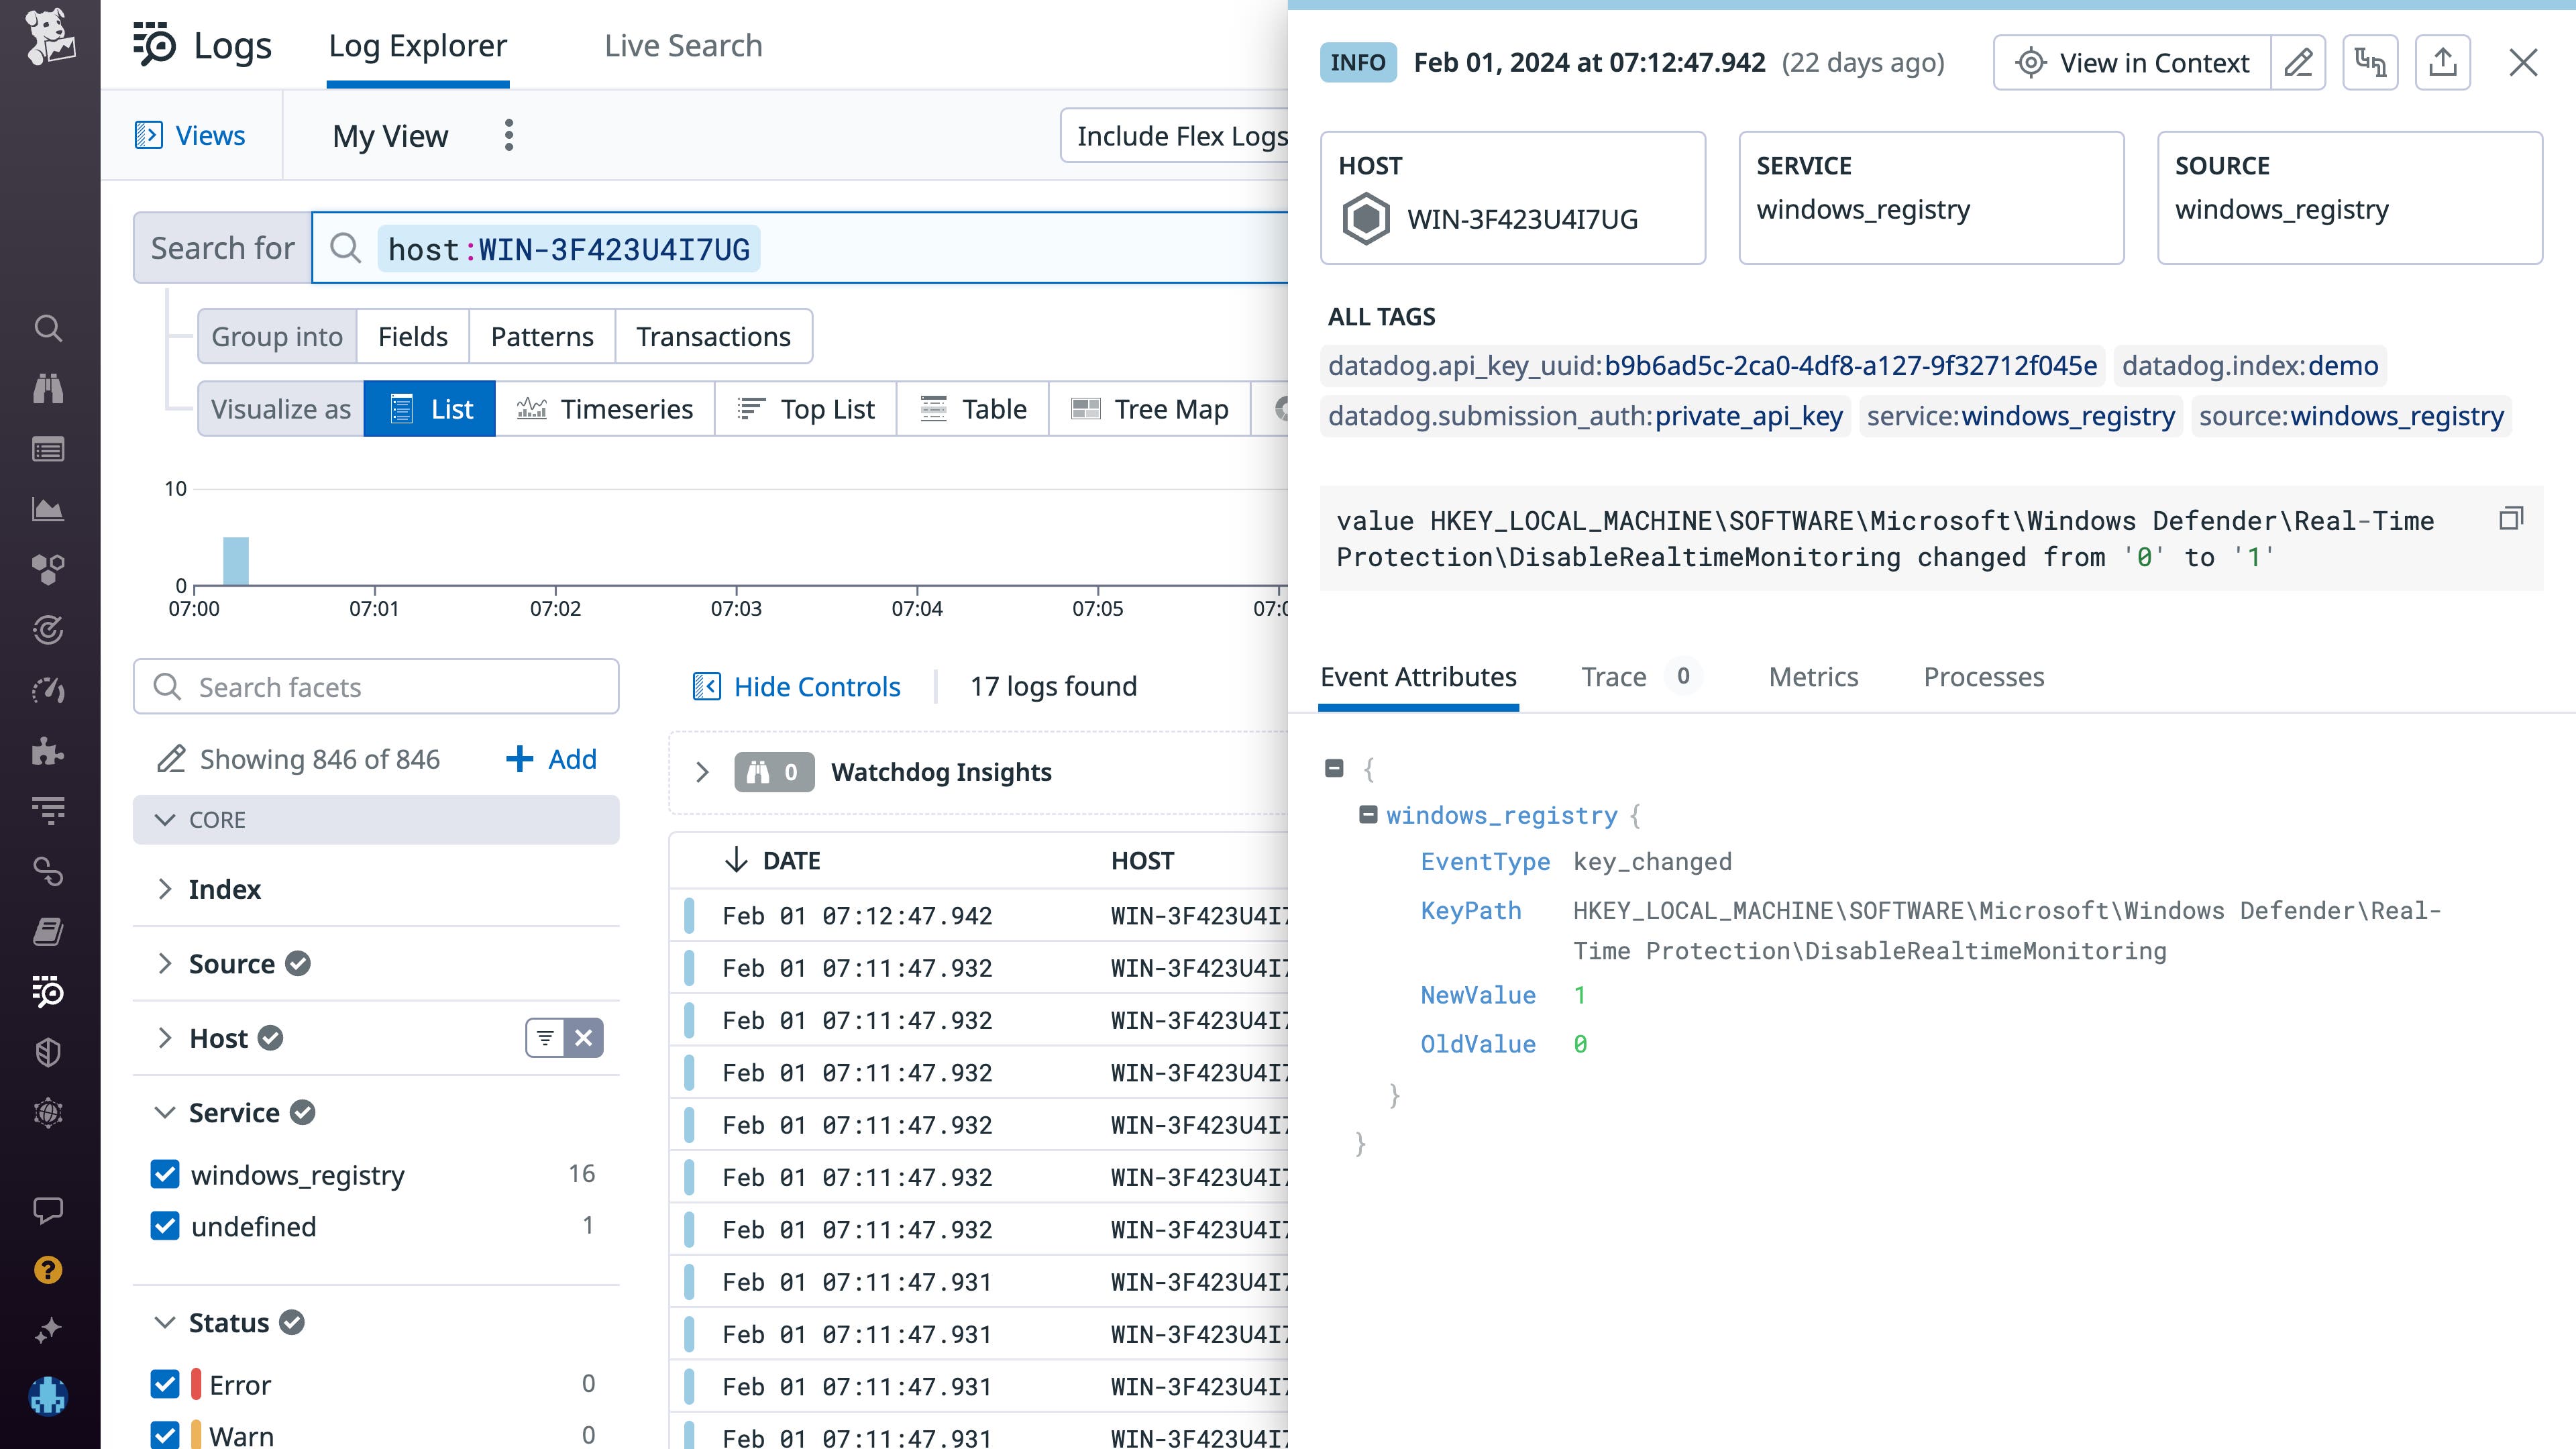Open the Trace tab in event details
Viewport: 2576px width, 1449px height.
click(x=1613, y=677)
